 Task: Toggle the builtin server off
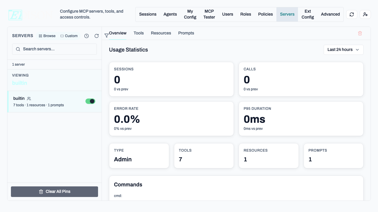[x=90, y=101]
